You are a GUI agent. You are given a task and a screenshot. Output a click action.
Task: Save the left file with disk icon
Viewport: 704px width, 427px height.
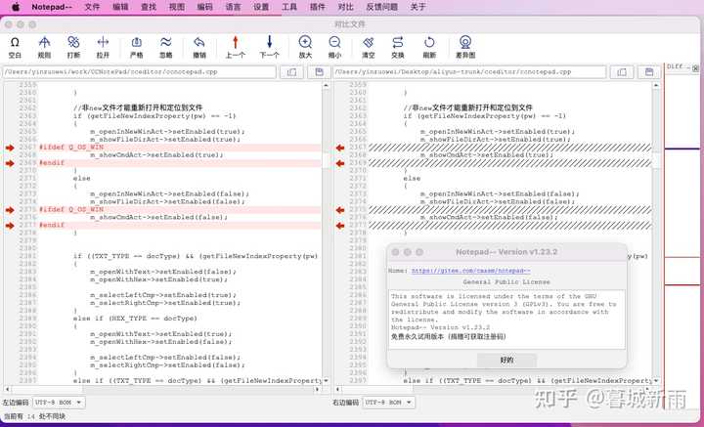click(x=319, y=71)
